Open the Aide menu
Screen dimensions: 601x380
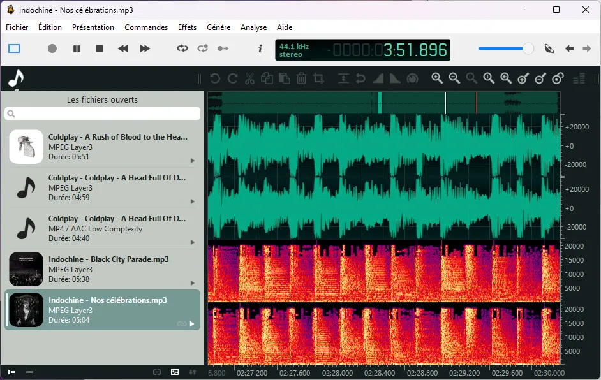coord(285,27)
